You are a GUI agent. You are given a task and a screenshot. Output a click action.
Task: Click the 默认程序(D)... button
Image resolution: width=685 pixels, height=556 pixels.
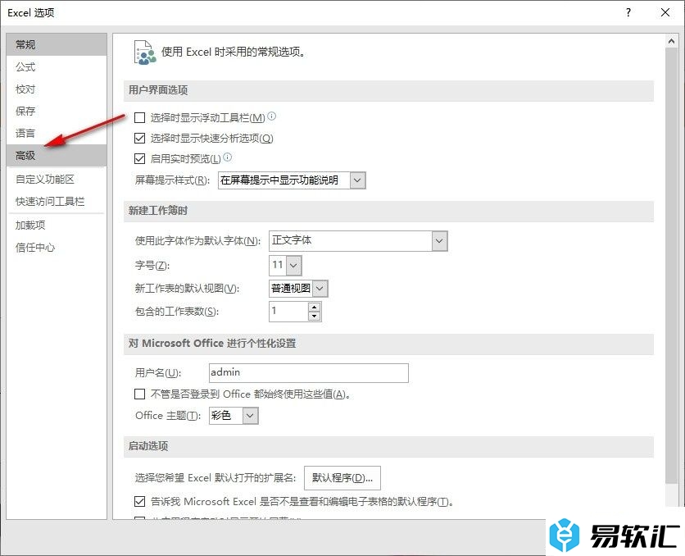click(342, 478)
